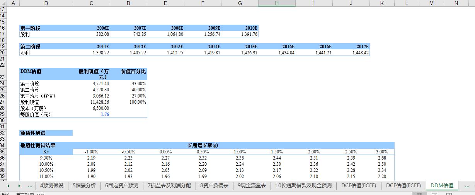Select sensitivity value 2.19
The image size is (475, 195).
91,158
